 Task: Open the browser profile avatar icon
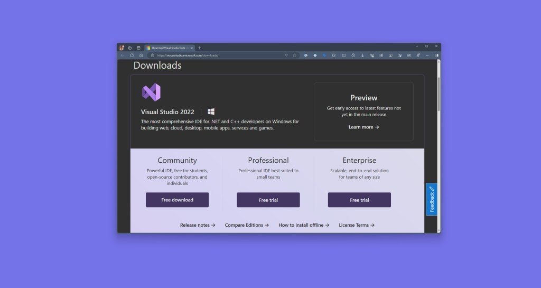(x=122, y=48)
